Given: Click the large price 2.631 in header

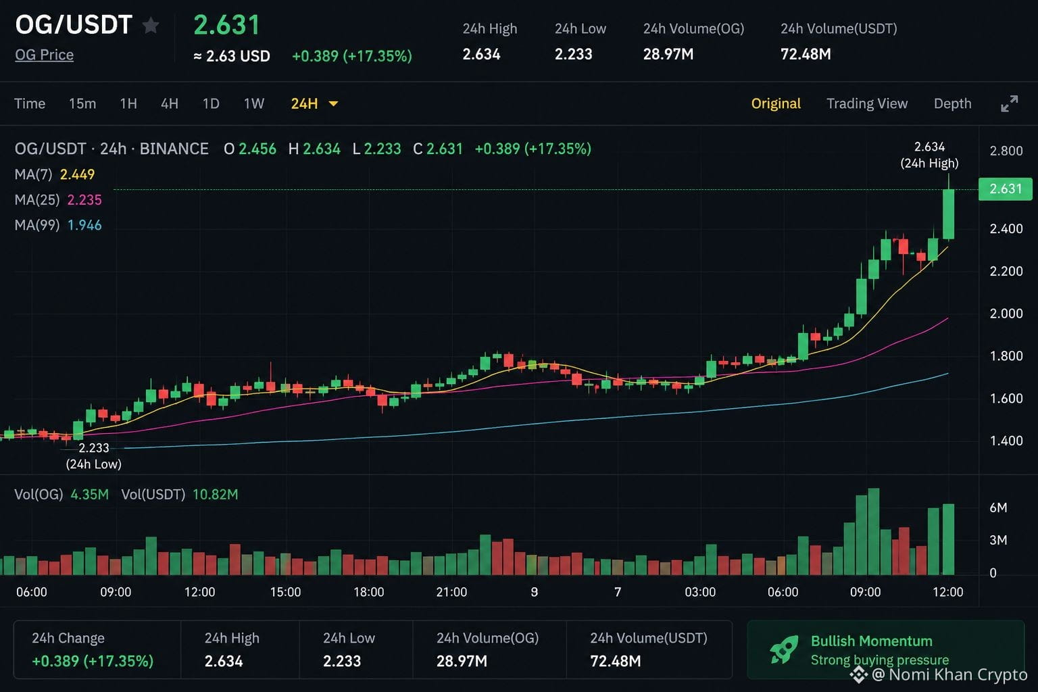Looking at the screenshot, I should (x=227, y=25).
